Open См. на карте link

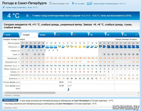coord(80,4)
